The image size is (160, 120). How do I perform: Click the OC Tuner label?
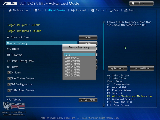16,73
